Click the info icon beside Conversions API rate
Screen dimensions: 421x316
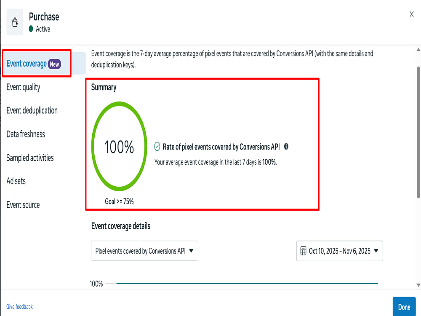pos(286,147)
